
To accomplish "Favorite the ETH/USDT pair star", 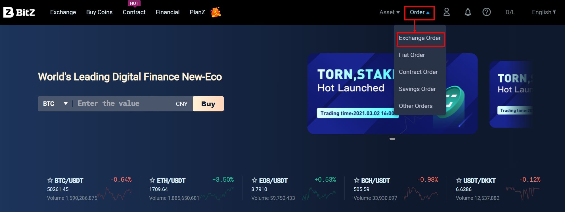I will (x=152, y=180).
